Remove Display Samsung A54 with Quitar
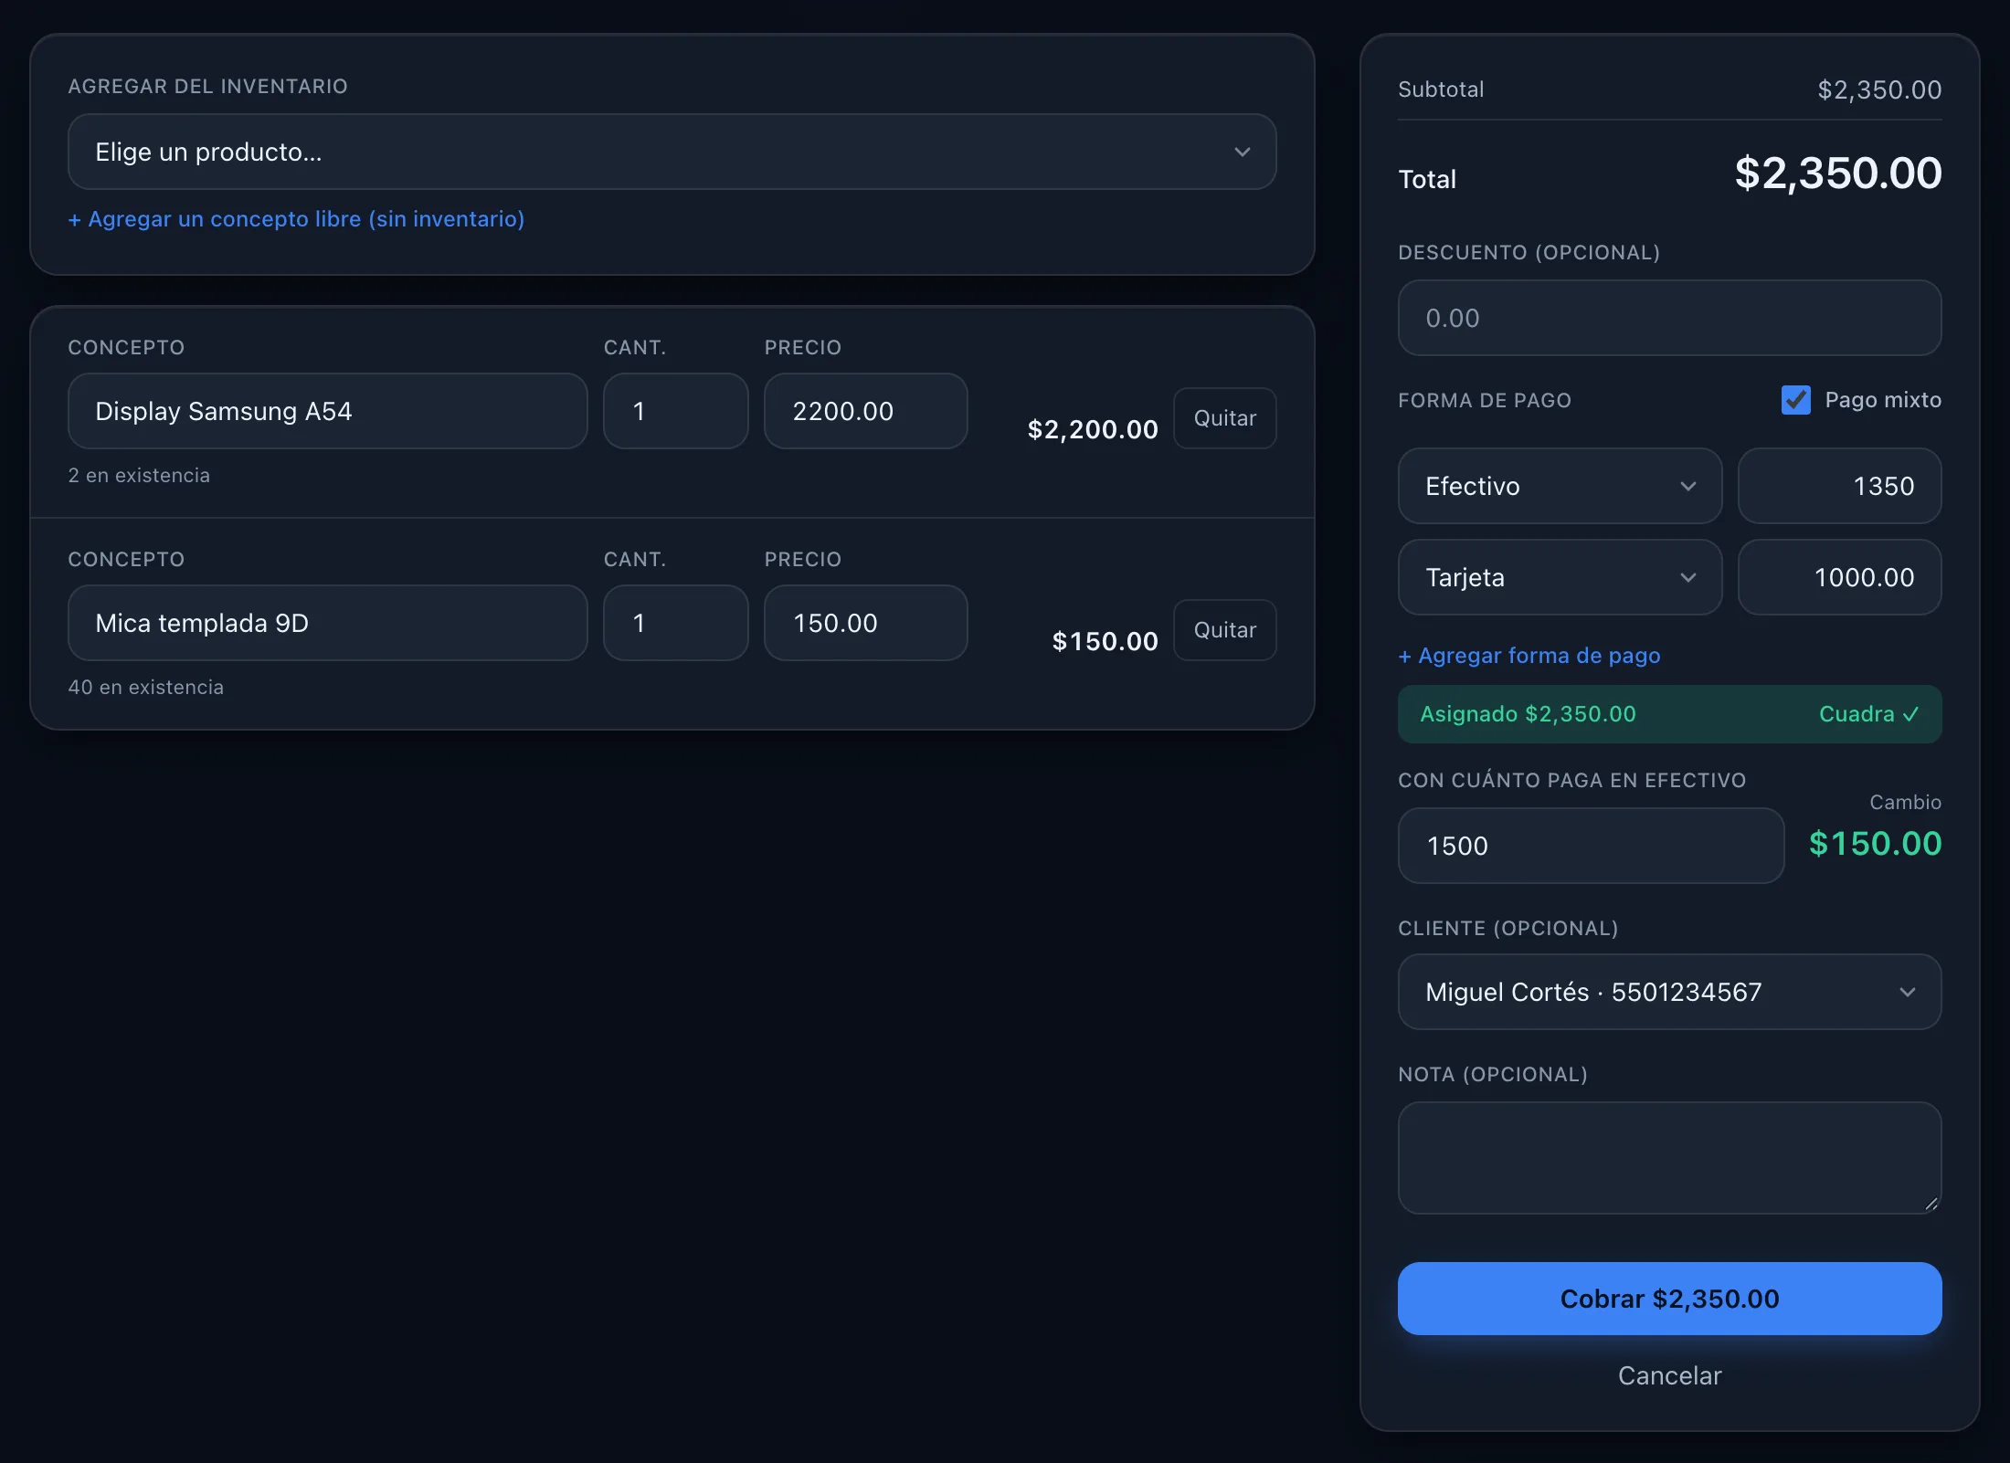 (1224, 418)
